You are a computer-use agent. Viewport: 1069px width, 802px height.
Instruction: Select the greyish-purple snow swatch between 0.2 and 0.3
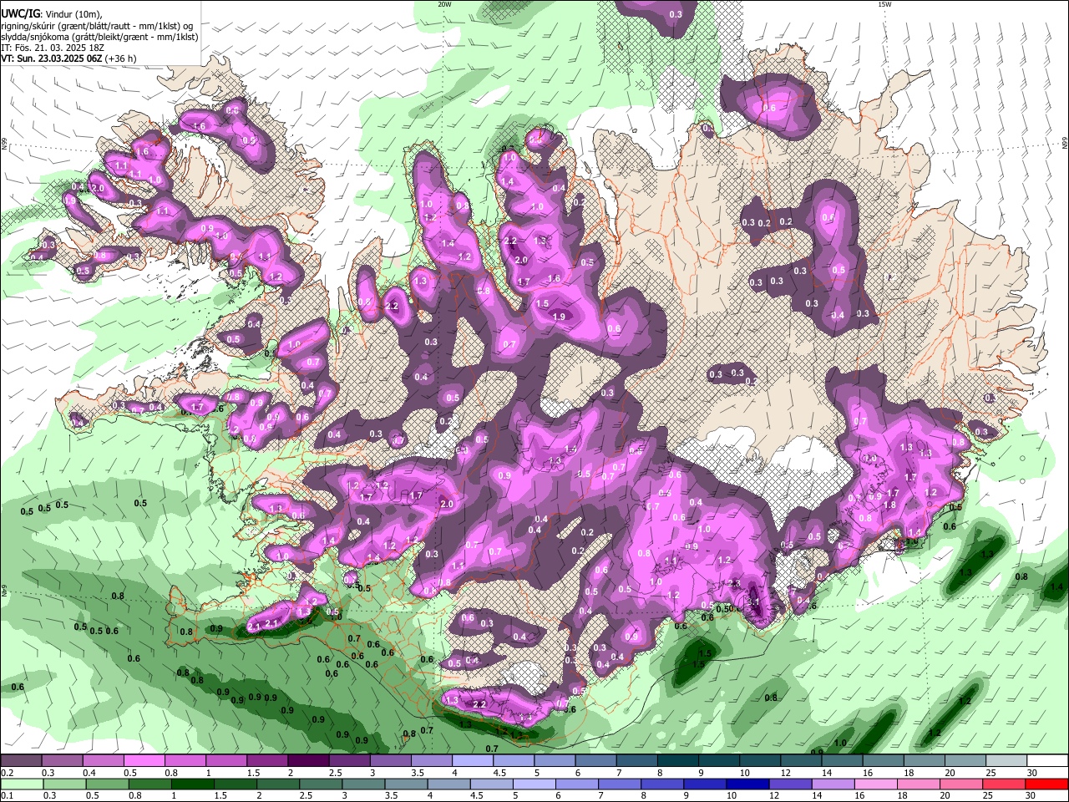coord(21,760)
